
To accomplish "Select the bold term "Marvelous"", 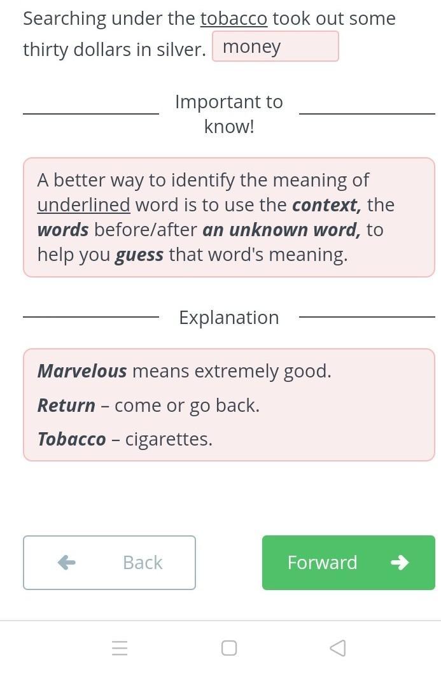I will click(x=82, y=370).
